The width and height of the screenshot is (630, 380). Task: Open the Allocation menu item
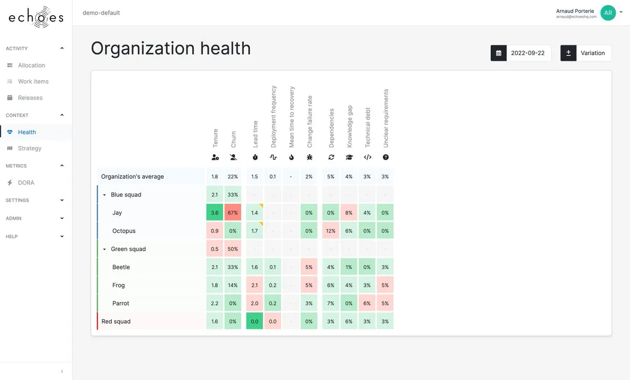(x=31, y=66)
